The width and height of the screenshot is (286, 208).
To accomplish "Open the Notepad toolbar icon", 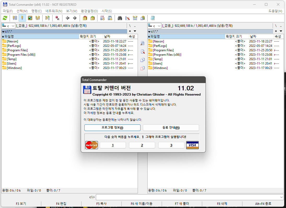I will click(153, 18).
